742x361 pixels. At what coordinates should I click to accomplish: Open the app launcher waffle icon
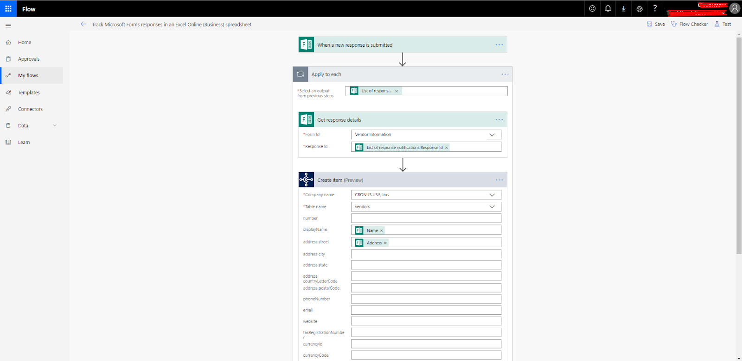(8, 9)
